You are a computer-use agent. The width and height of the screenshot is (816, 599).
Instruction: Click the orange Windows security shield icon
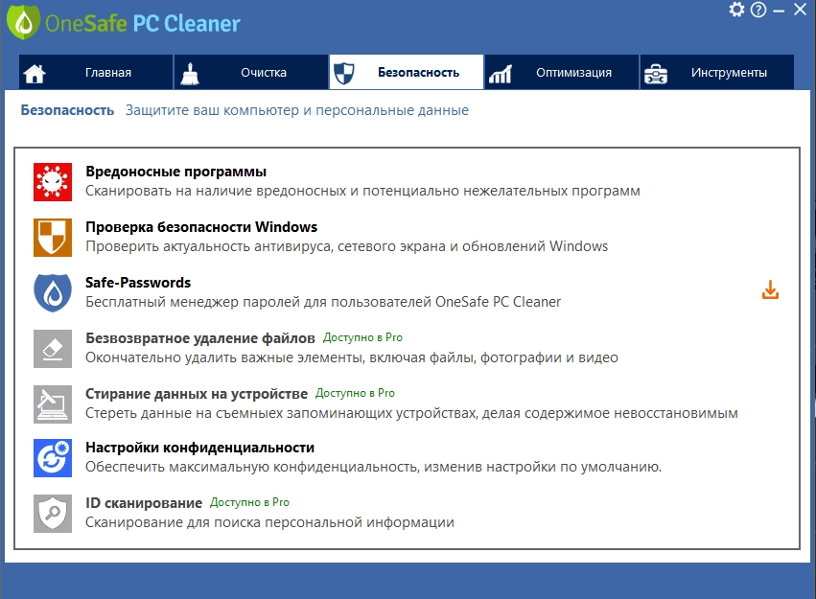pyautogui.click(x=53, y=238)
